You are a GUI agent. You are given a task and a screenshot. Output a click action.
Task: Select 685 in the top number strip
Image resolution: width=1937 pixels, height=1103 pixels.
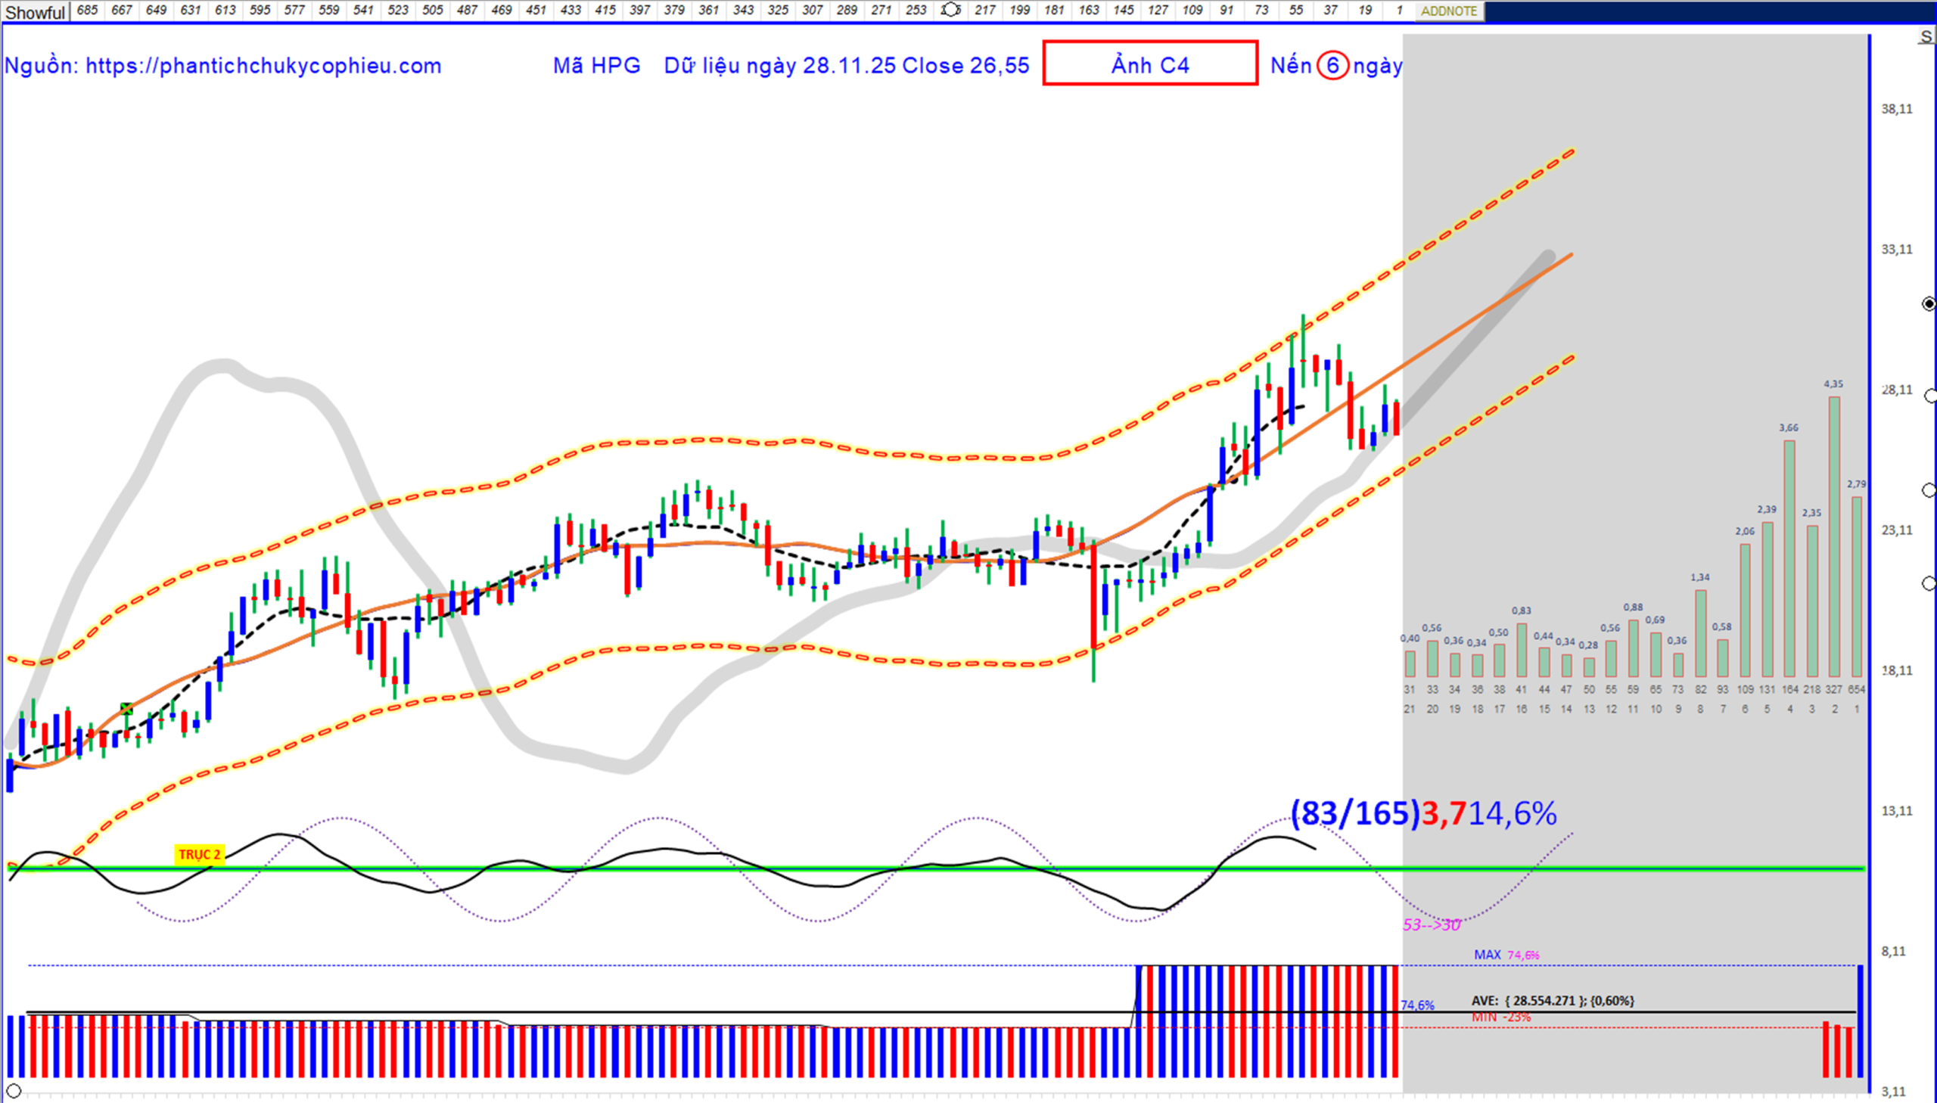coord(87,10)
